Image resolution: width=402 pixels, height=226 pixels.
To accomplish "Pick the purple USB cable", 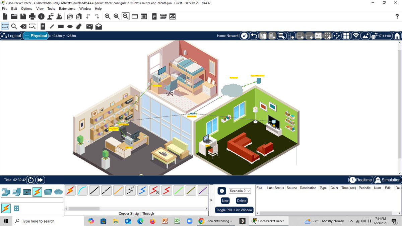I will pos(203,191).
